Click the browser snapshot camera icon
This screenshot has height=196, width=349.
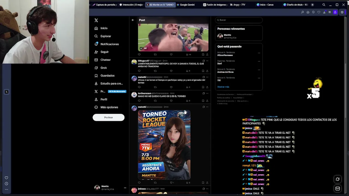(x=308, y=12)
